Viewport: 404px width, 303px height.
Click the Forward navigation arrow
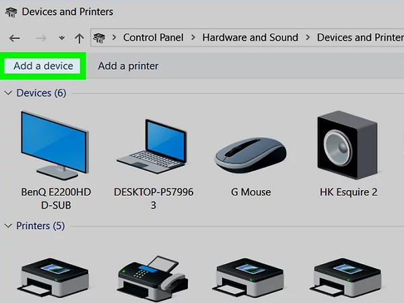41,38
